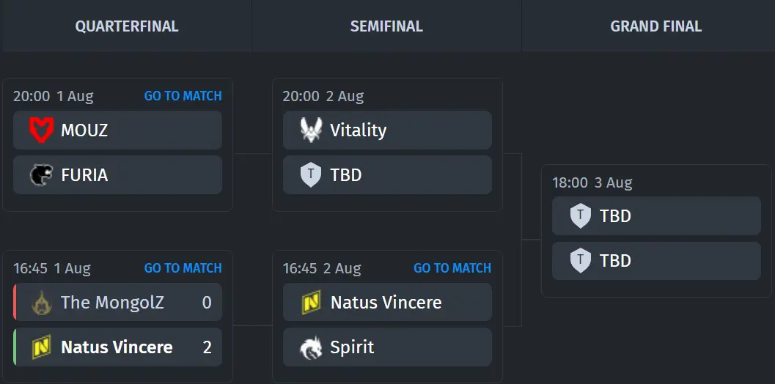Open GO TO MATCH for MOUZ vs FURIA
Viewport: 775px width, 384px height.
(x=183, y=96)
